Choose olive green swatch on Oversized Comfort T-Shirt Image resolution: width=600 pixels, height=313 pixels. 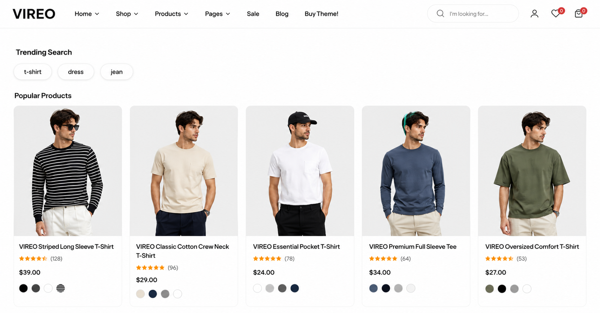coord(489,289)
